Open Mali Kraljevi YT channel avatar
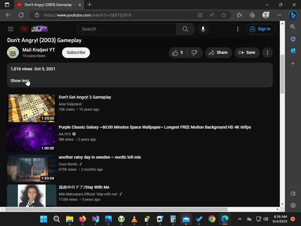Viewport: 301px width, 226px height. tap(13, 52)
